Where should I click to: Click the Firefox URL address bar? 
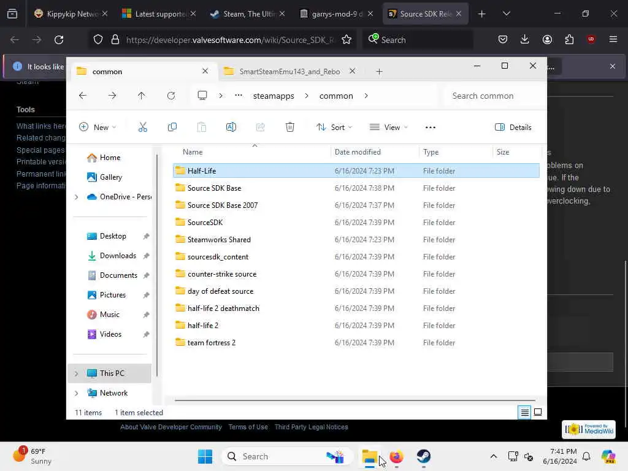click(231, 40)
